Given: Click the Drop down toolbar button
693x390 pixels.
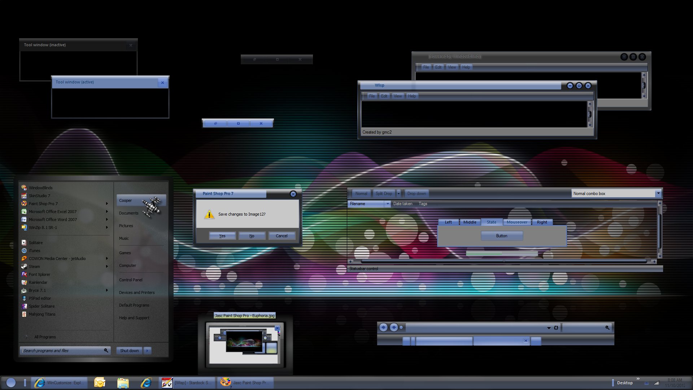Looking at the screenshot, I should [x=417, y=194].
